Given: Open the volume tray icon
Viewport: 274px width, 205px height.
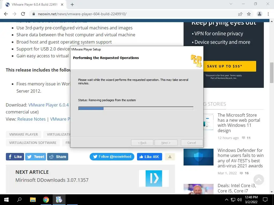Looking at the screenshot, I should click(x=239, y=200).
